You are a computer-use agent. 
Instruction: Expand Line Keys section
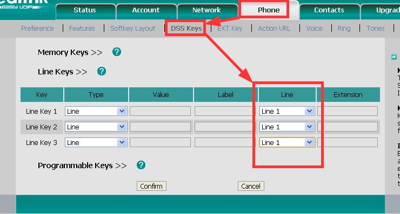tap(63, 72)
